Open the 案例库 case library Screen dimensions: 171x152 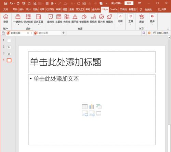51,18
